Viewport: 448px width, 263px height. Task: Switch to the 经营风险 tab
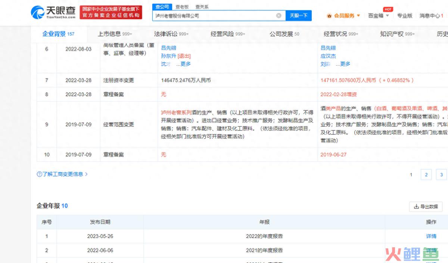[x=228, y=34]
